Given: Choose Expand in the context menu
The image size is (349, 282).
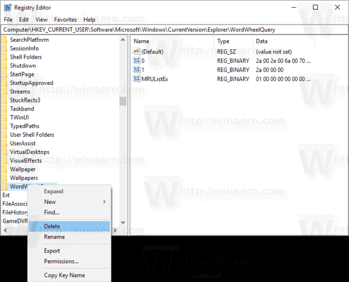Looking at the screenshot, I should (x=69, y=191).
